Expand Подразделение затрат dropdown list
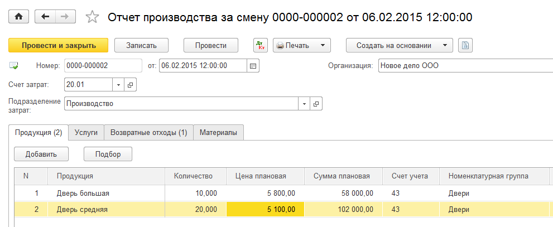 pyautogui.click(x=304, y=104)
